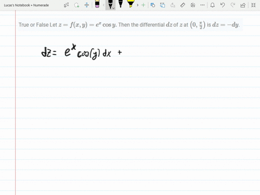
Task: Open the Shapes tool
Action: 153,5
